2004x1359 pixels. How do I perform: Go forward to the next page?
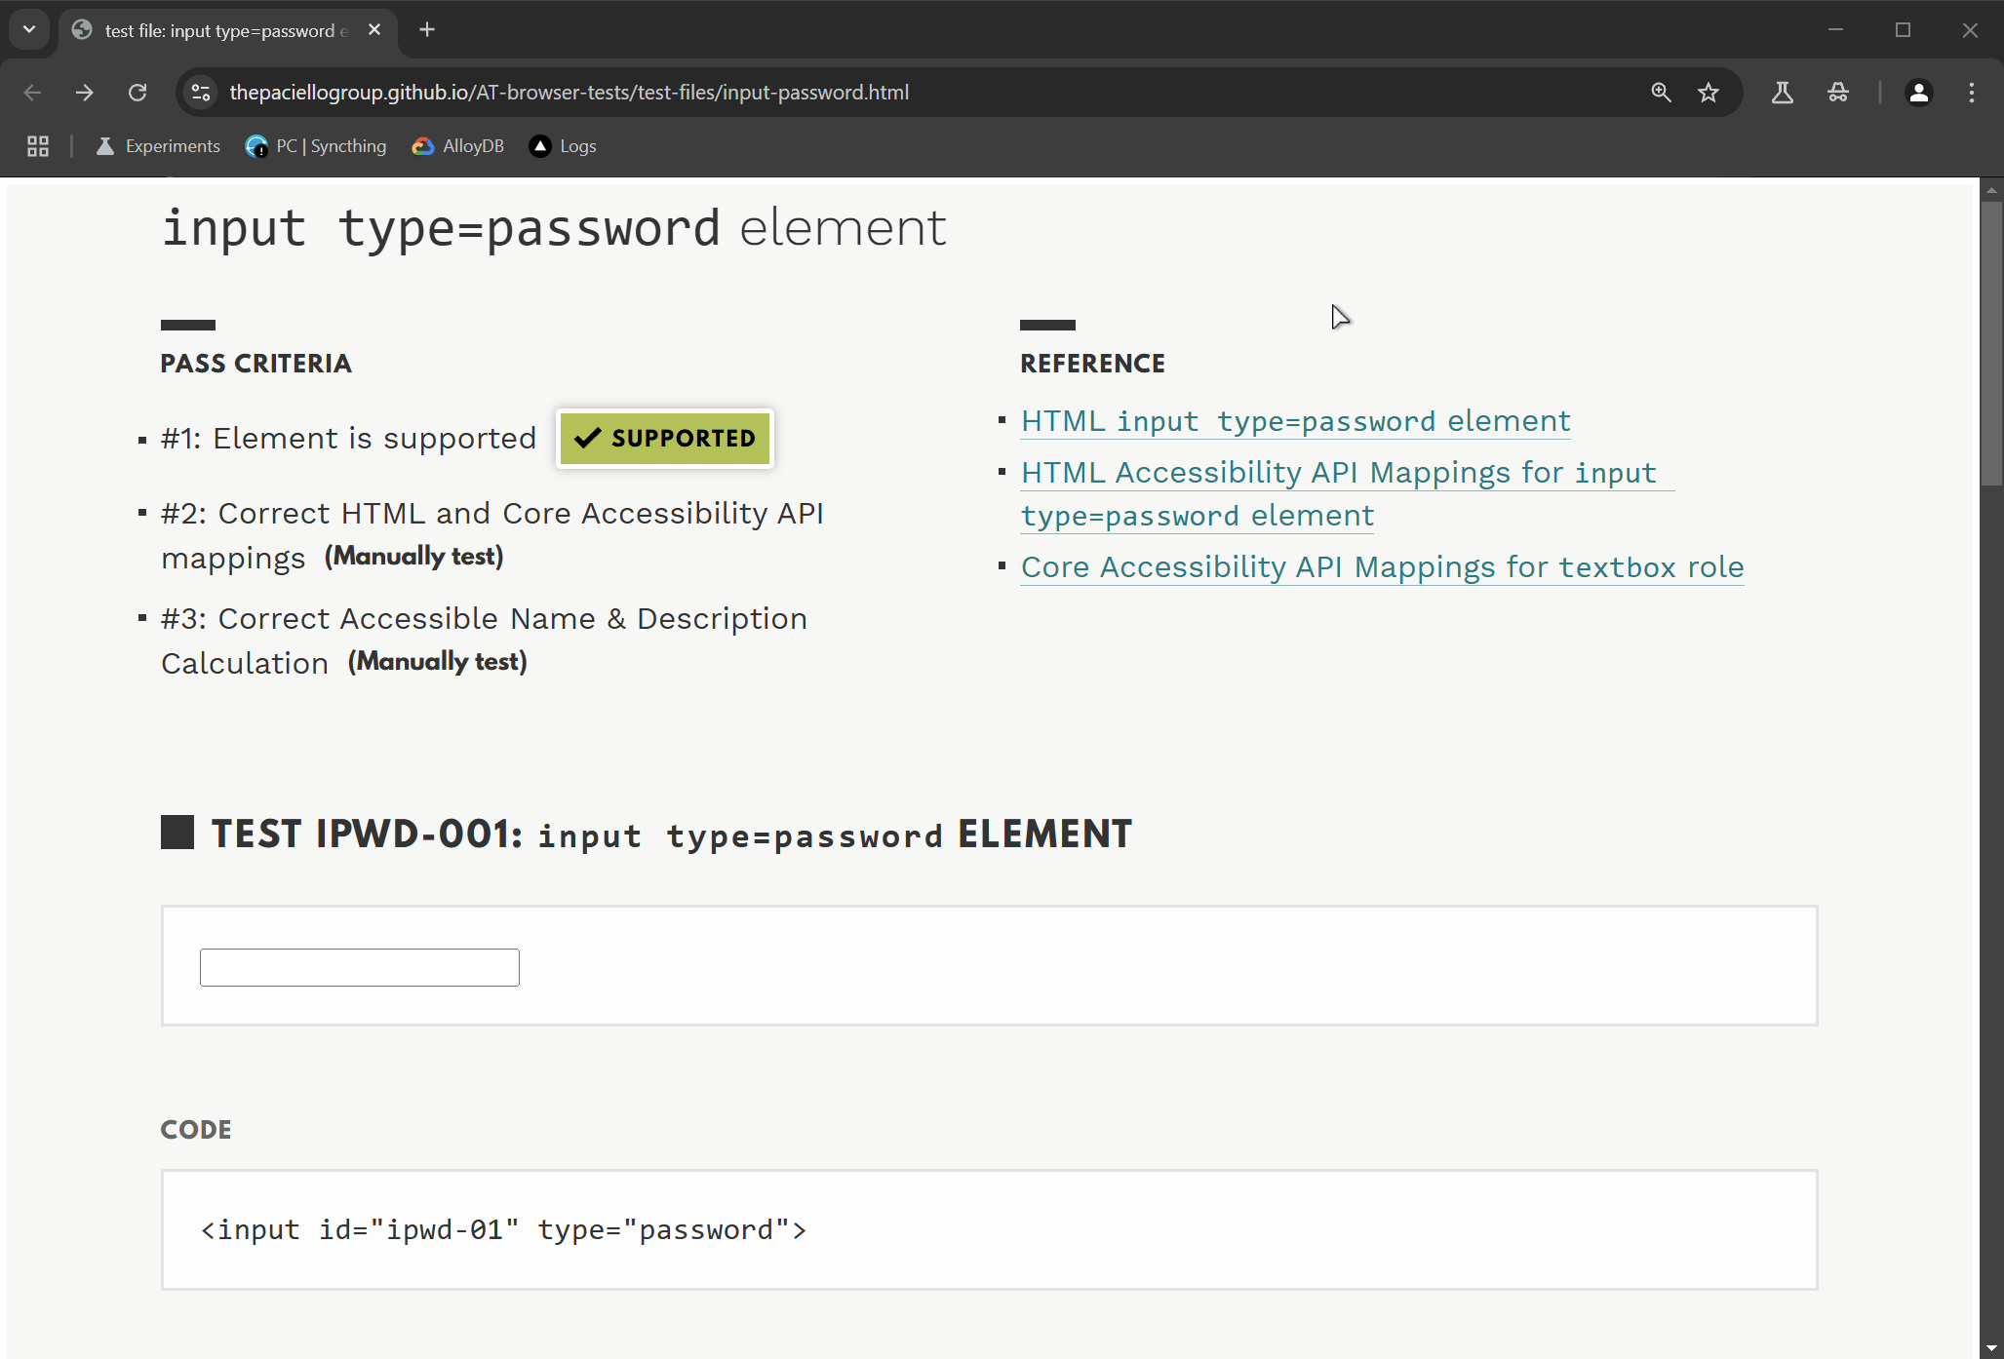pyautogui.click(x=85, y=93)
